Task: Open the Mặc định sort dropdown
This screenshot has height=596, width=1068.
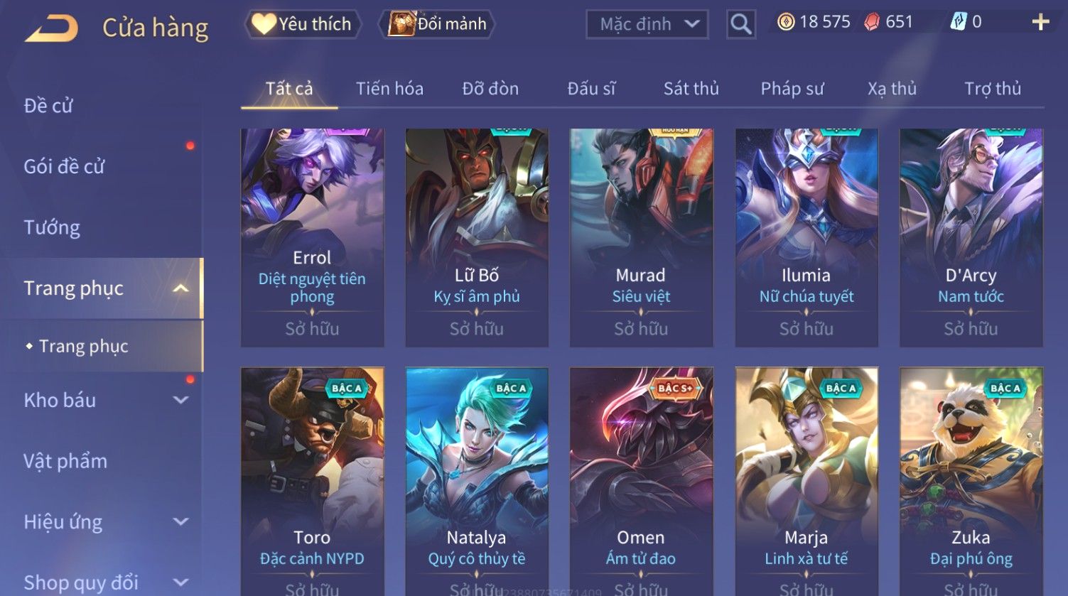Action: (647, 24)
